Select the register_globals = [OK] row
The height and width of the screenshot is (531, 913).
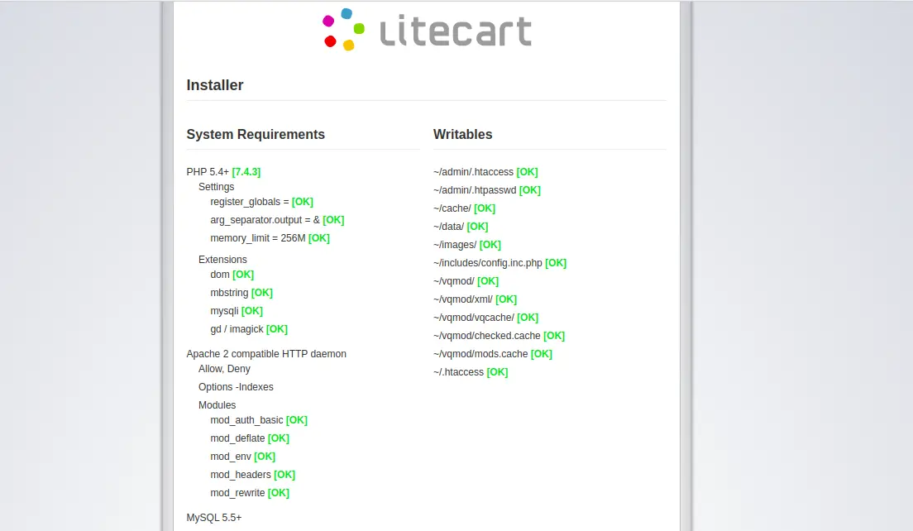[262, 202]
